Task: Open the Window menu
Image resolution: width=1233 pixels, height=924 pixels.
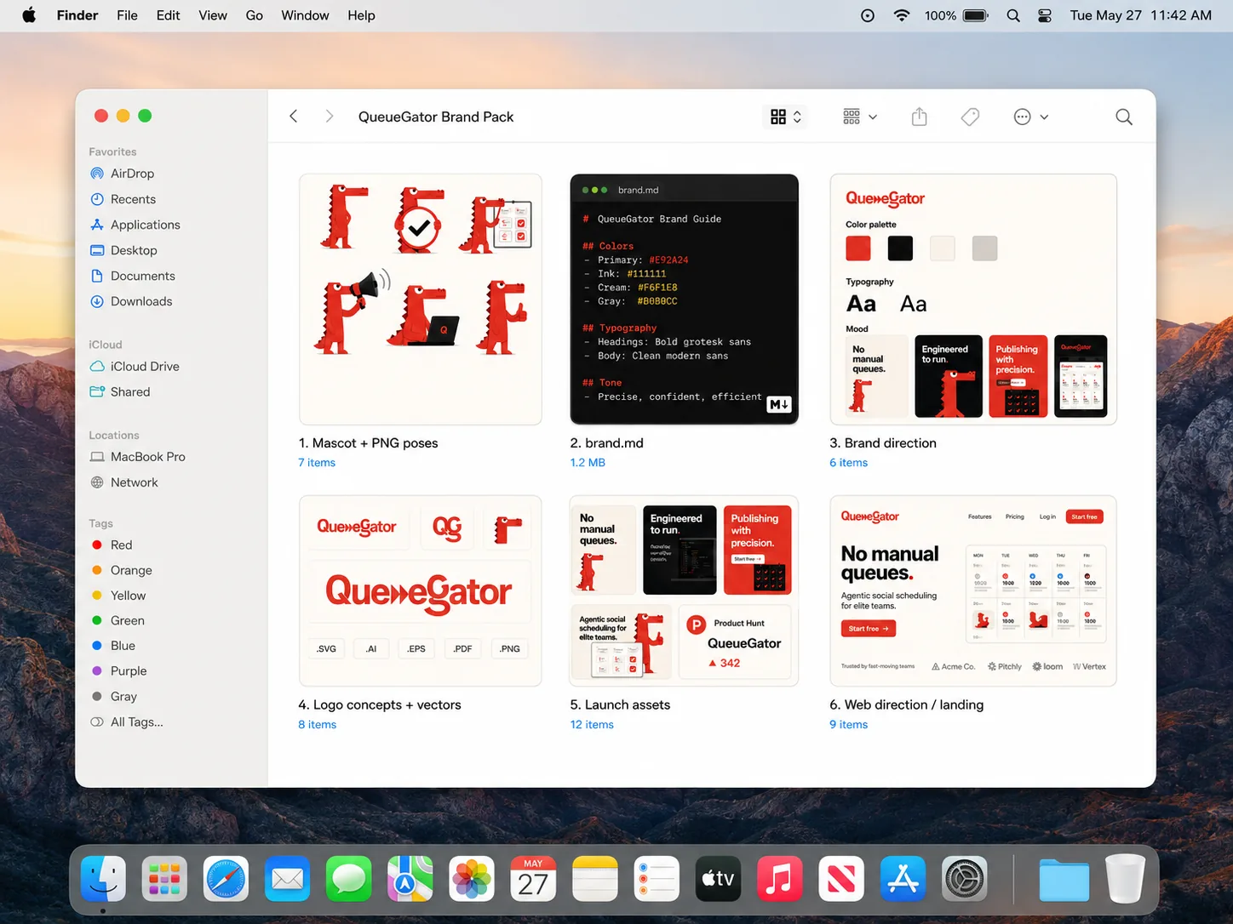Action: pyautogui.click(x=305, y=15)
